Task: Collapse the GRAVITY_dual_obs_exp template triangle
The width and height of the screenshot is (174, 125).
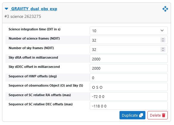Action: tap(7, 9)
